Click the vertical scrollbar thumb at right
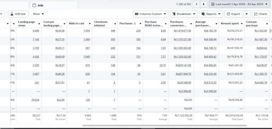 click(270, 31)
